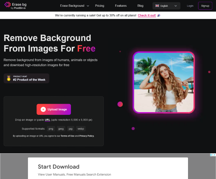Click the Upload Image button
This screenshot has height=179, width=216.
click(54, 109)
